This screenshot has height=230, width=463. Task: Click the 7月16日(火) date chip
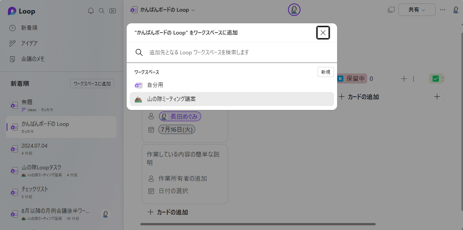[177, 130]
